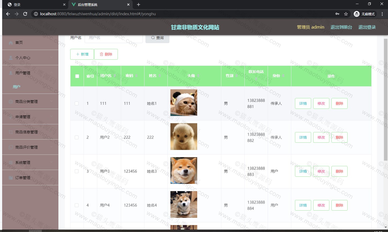Click the 查询 search button
This screenshot has height=232, width=388.
157,38
